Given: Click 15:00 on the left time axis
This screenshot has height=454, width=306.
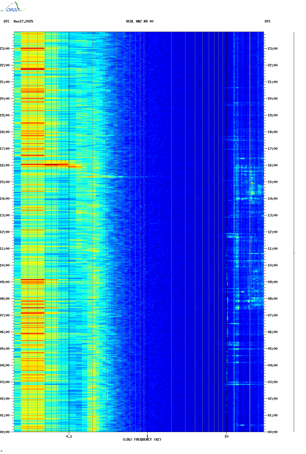Looking at the screenshot, I should click(x=5, y=182).
